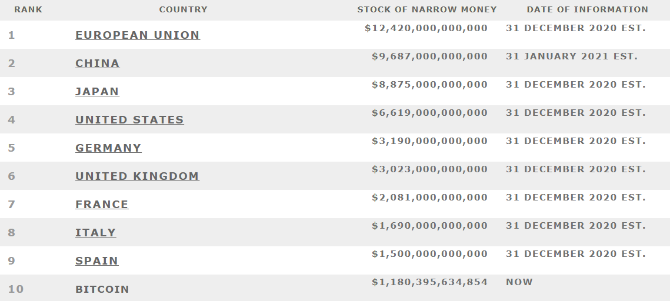The width and height of the screenshot is (670, 301).
Task: Click the France country link
Action: 102,205
